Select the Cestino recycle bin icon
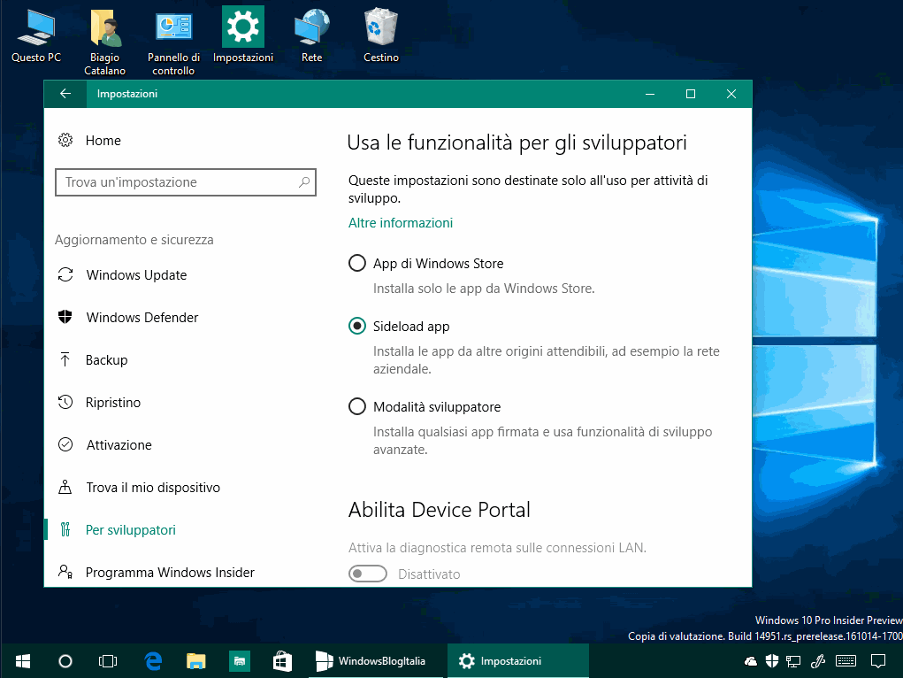This screenshot has width=903, height=678. 380,35
